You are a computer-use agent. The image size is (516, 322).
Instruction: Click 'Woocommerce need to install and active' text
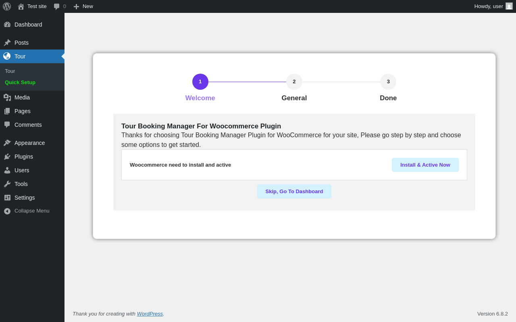180,165
